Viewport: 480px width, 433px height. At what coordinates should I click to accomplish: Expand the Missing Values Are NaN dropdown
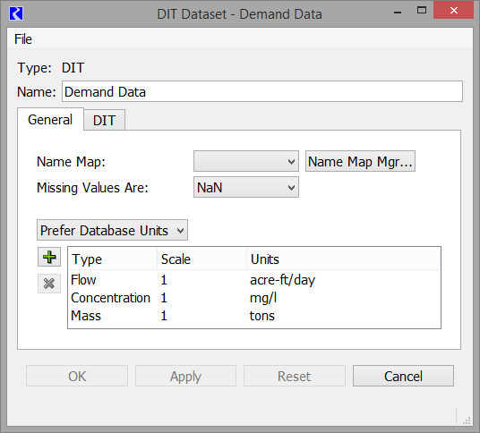click(x=245, y=187)
